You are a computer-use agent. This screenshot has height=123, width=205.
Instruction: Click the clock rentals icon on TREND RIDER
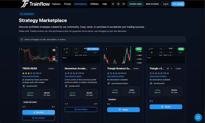pos(53,107)
